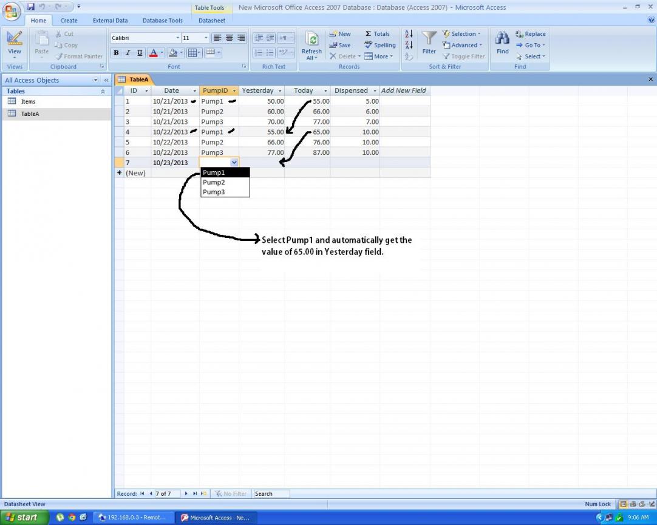This screenshot has width=657, height=525.
Task: Open the More records dropdown
Action: (x=379, y=56)
